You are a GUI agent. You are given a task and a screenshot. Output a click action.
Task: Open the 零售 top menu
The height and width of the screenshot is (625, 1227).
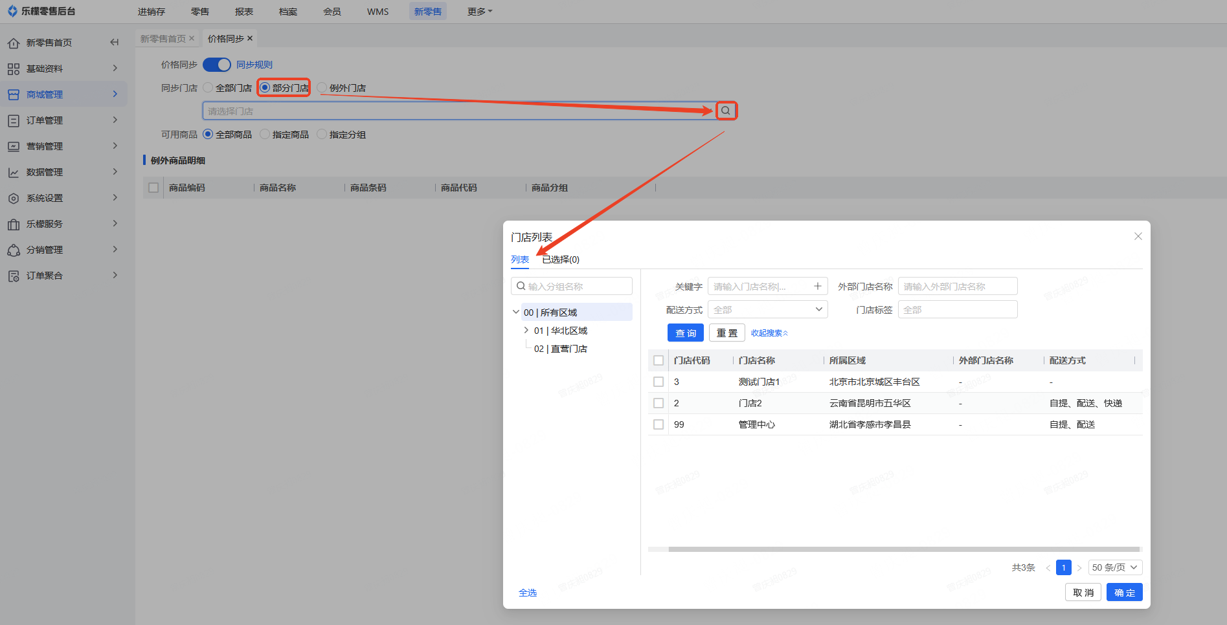[200, 12]
